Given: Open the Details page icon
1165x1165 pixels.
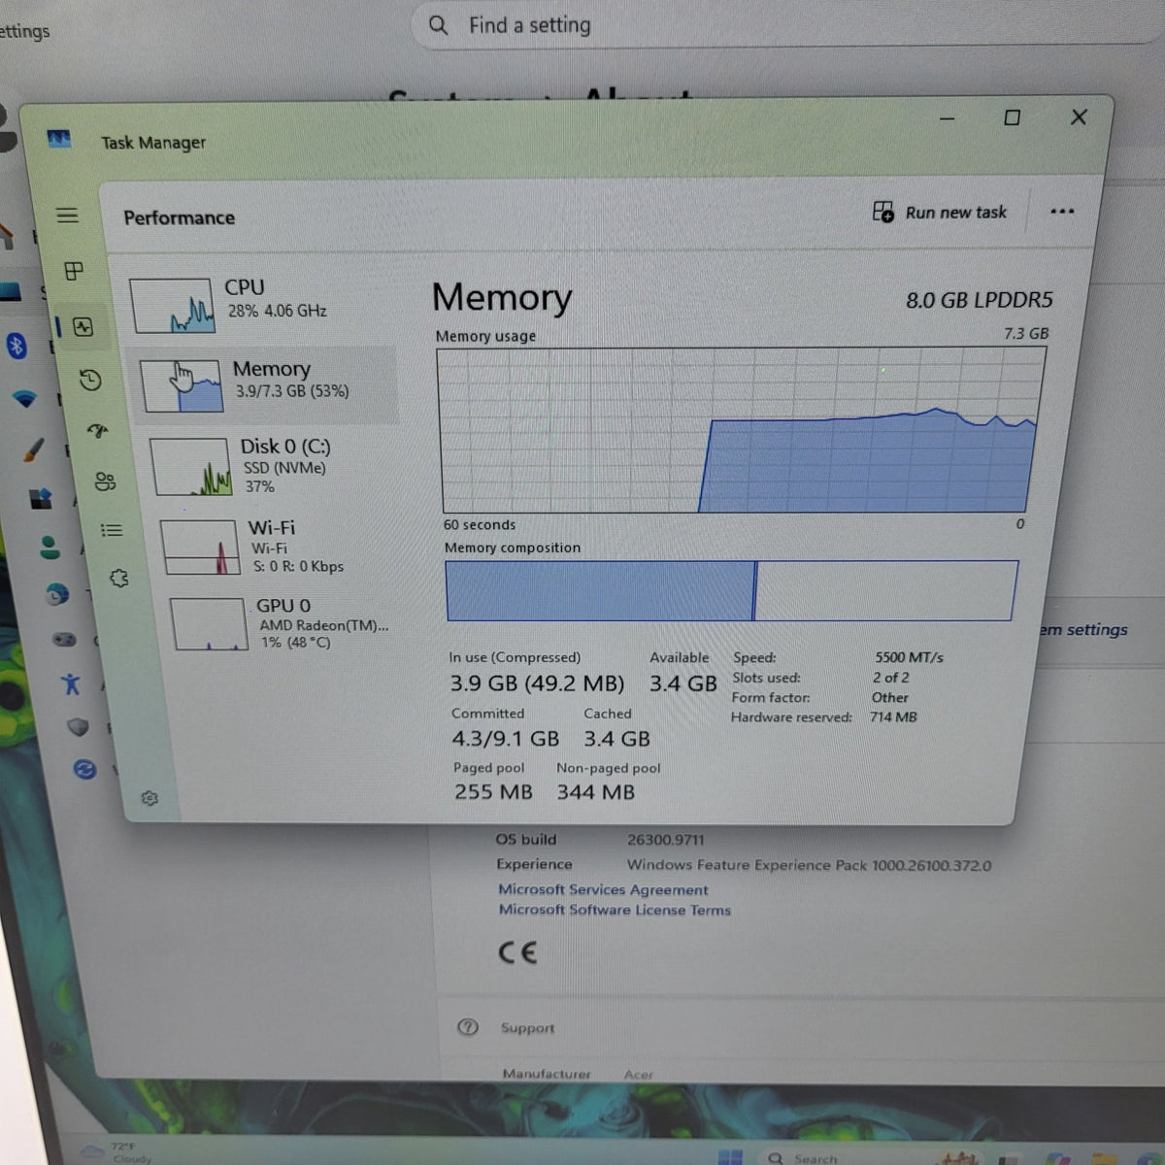Looking at the screenshot, I should pyautogui.click(x=112, y=530).
